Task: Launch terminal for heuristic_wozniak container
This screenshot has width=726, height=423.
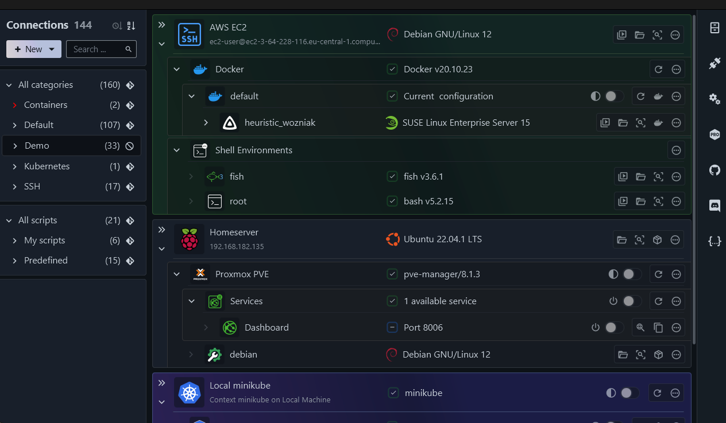Action: click(x=605, y=123)
